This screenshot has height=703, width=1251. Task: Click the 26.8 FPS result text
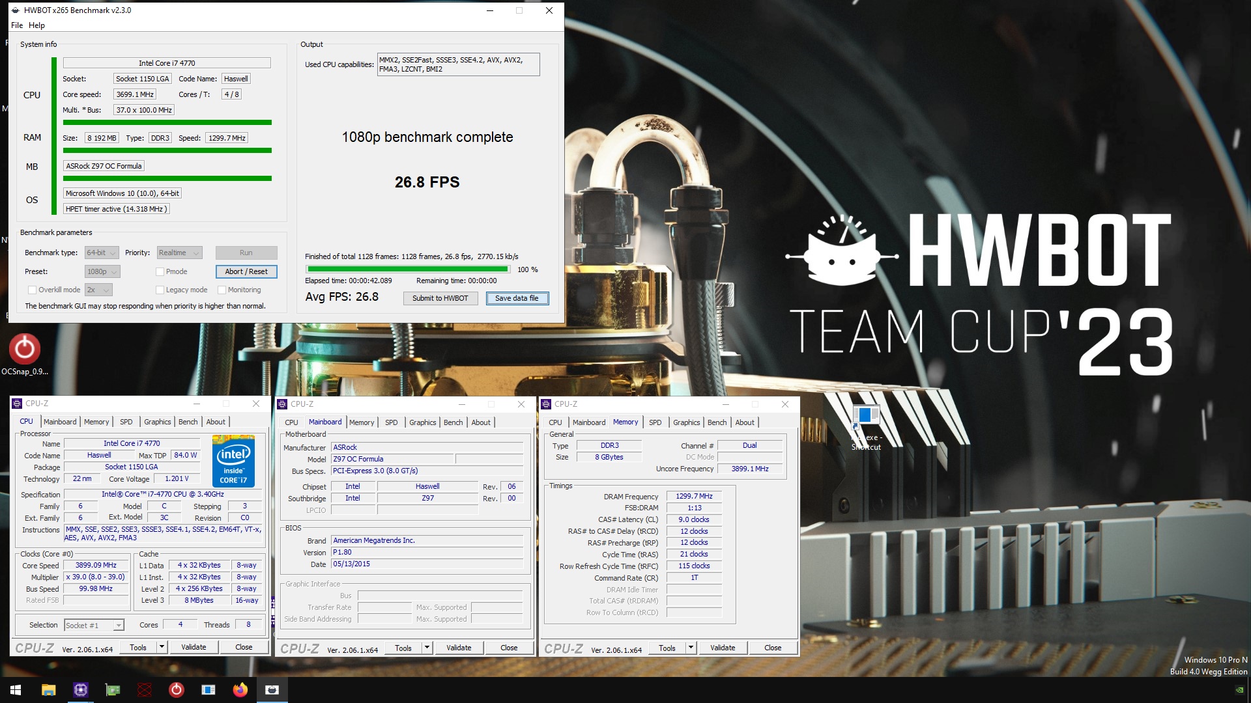(x=427, y=182)
